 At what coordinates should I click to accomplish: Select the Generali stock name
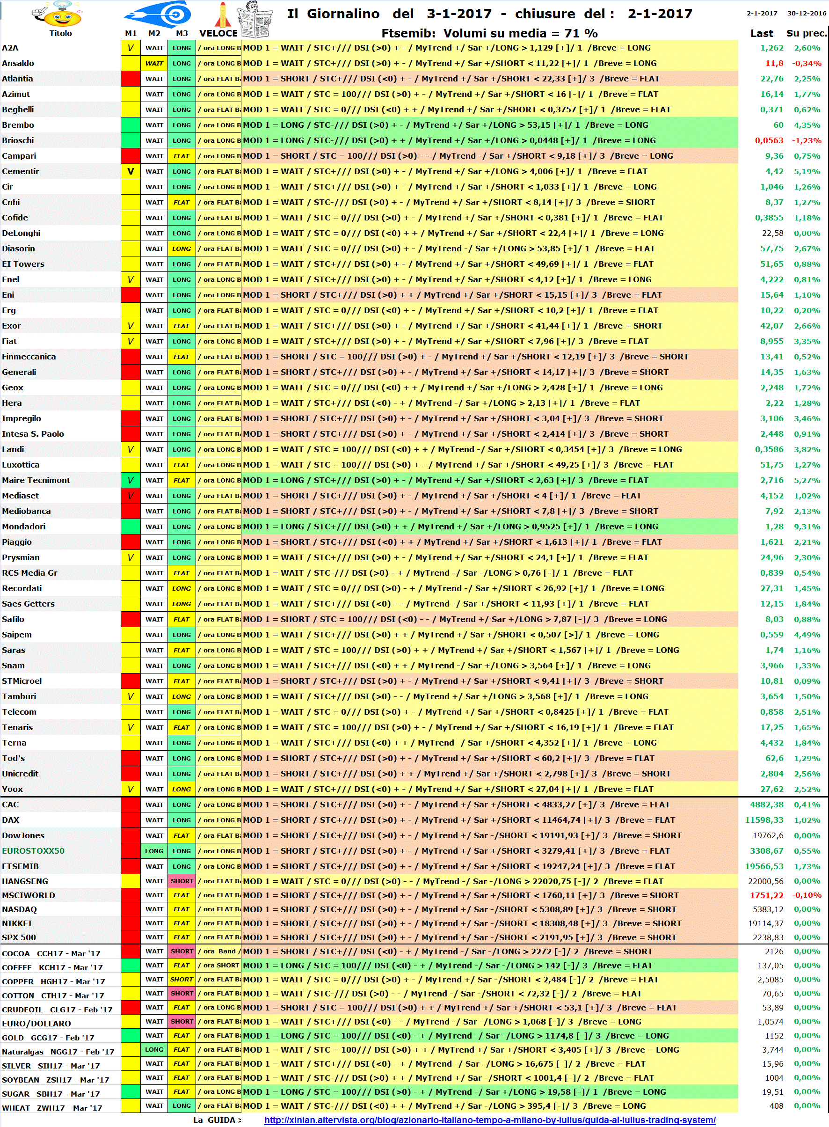19,372
